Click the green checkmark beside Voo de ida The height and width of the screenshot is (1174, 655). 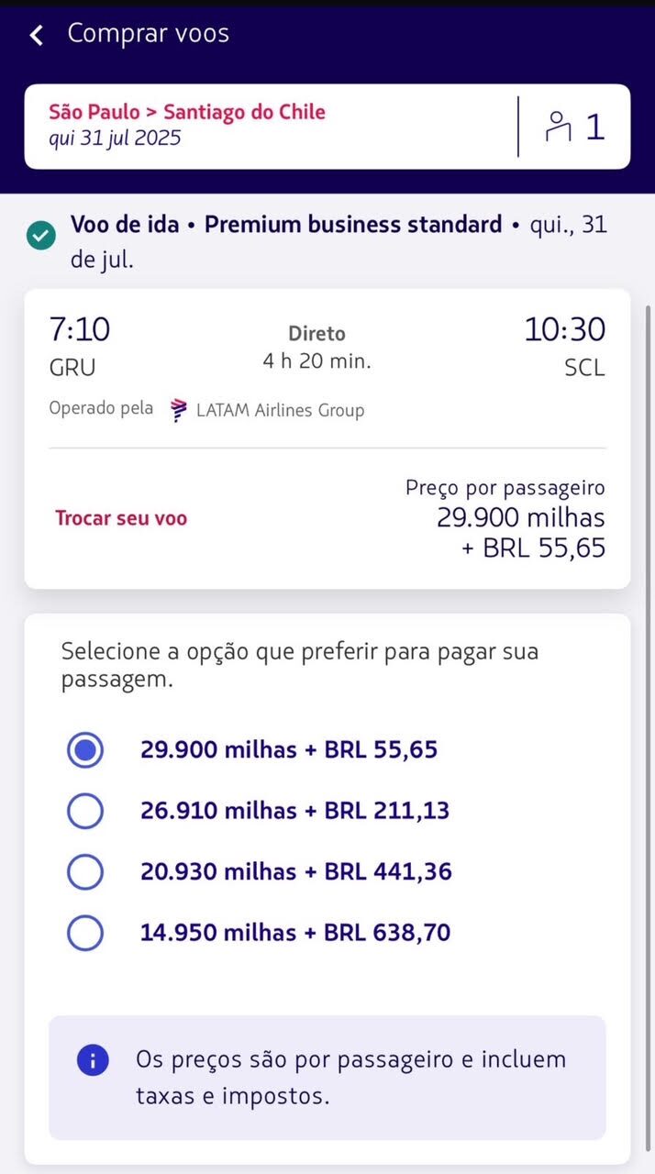41,237
